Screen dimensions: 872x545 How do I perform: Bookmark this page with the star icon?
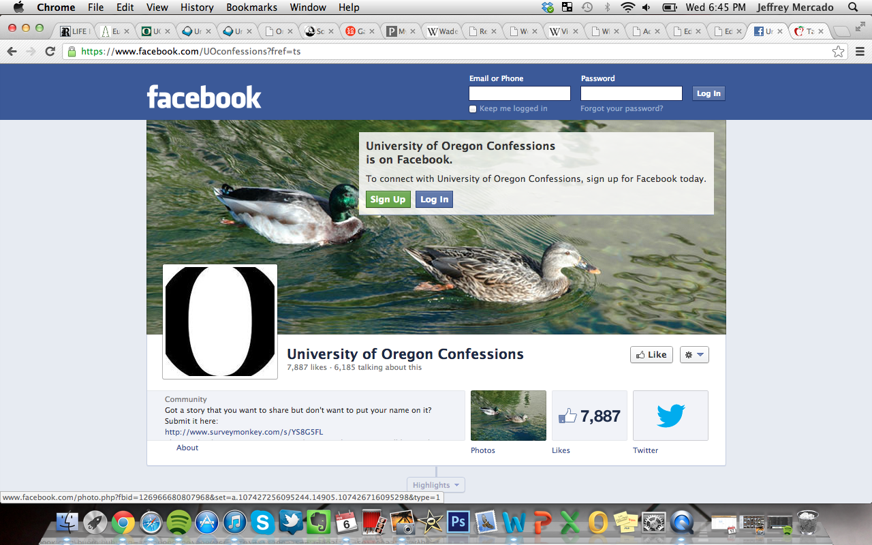pyautogui.click(x=838, y=52)
